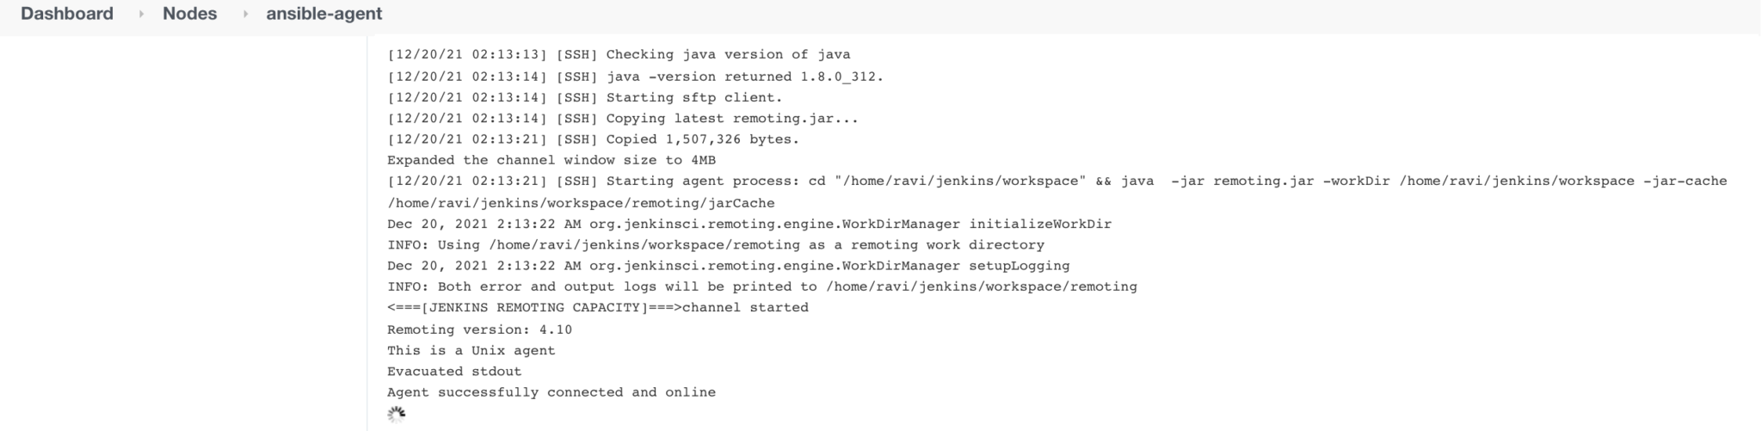The width and height of the screenshot is (1762, 431).
Task: Click the 'This is a Unix agent' line
Action: (x=471, y=351)
